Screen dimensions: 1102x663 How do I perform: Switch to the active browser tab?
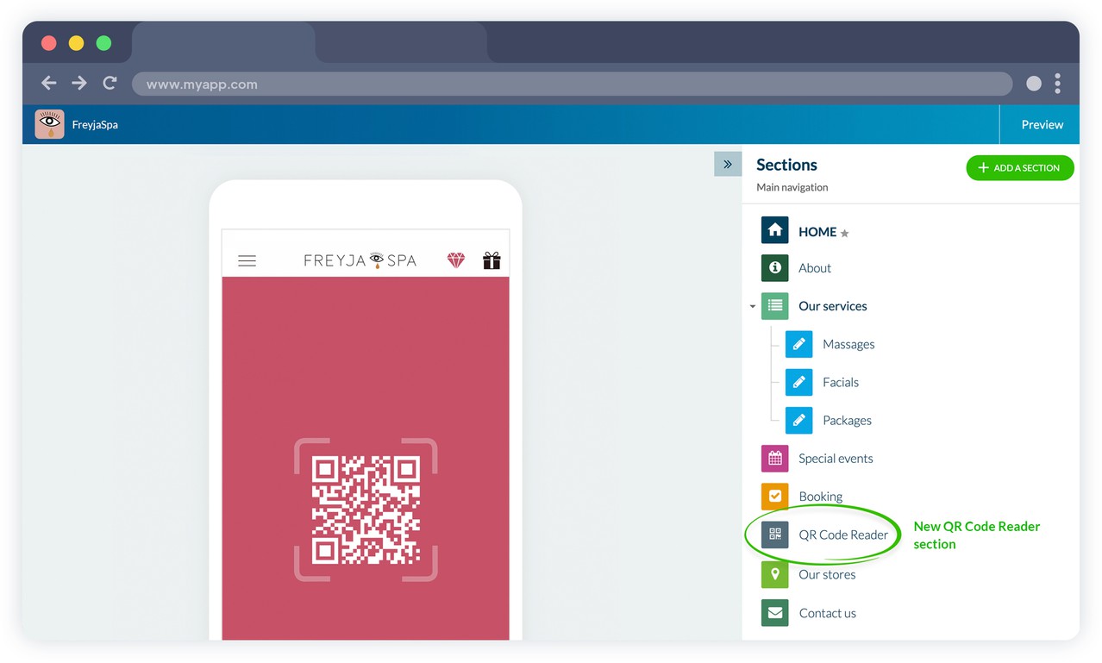(223, 42)
